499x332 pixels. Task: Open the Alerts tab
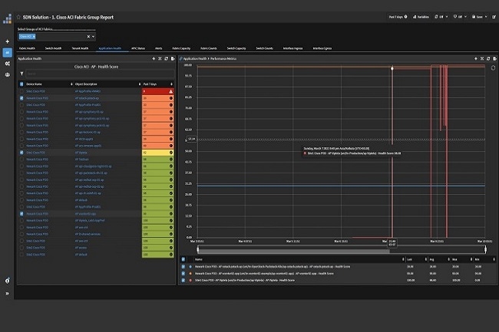[x=158, y=48]
